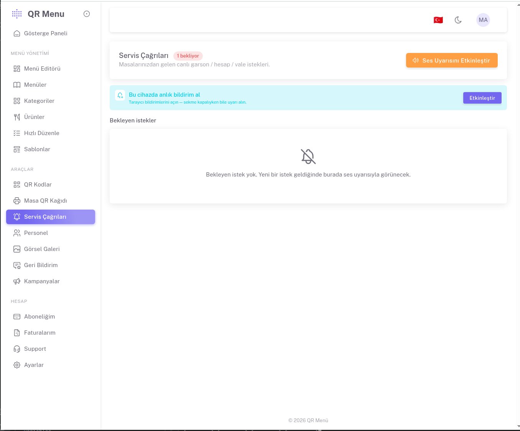Click the Menüler book icon
This screenshot has width=520, height=431.
pos(17,85)
